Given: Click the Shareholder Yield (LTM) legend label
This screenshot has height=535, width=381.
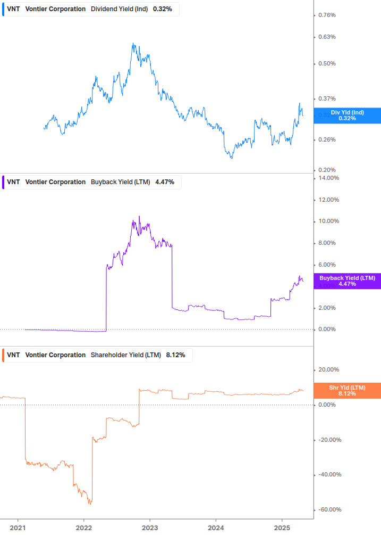Looking at the screenshot, I should (x=125, y=355).
